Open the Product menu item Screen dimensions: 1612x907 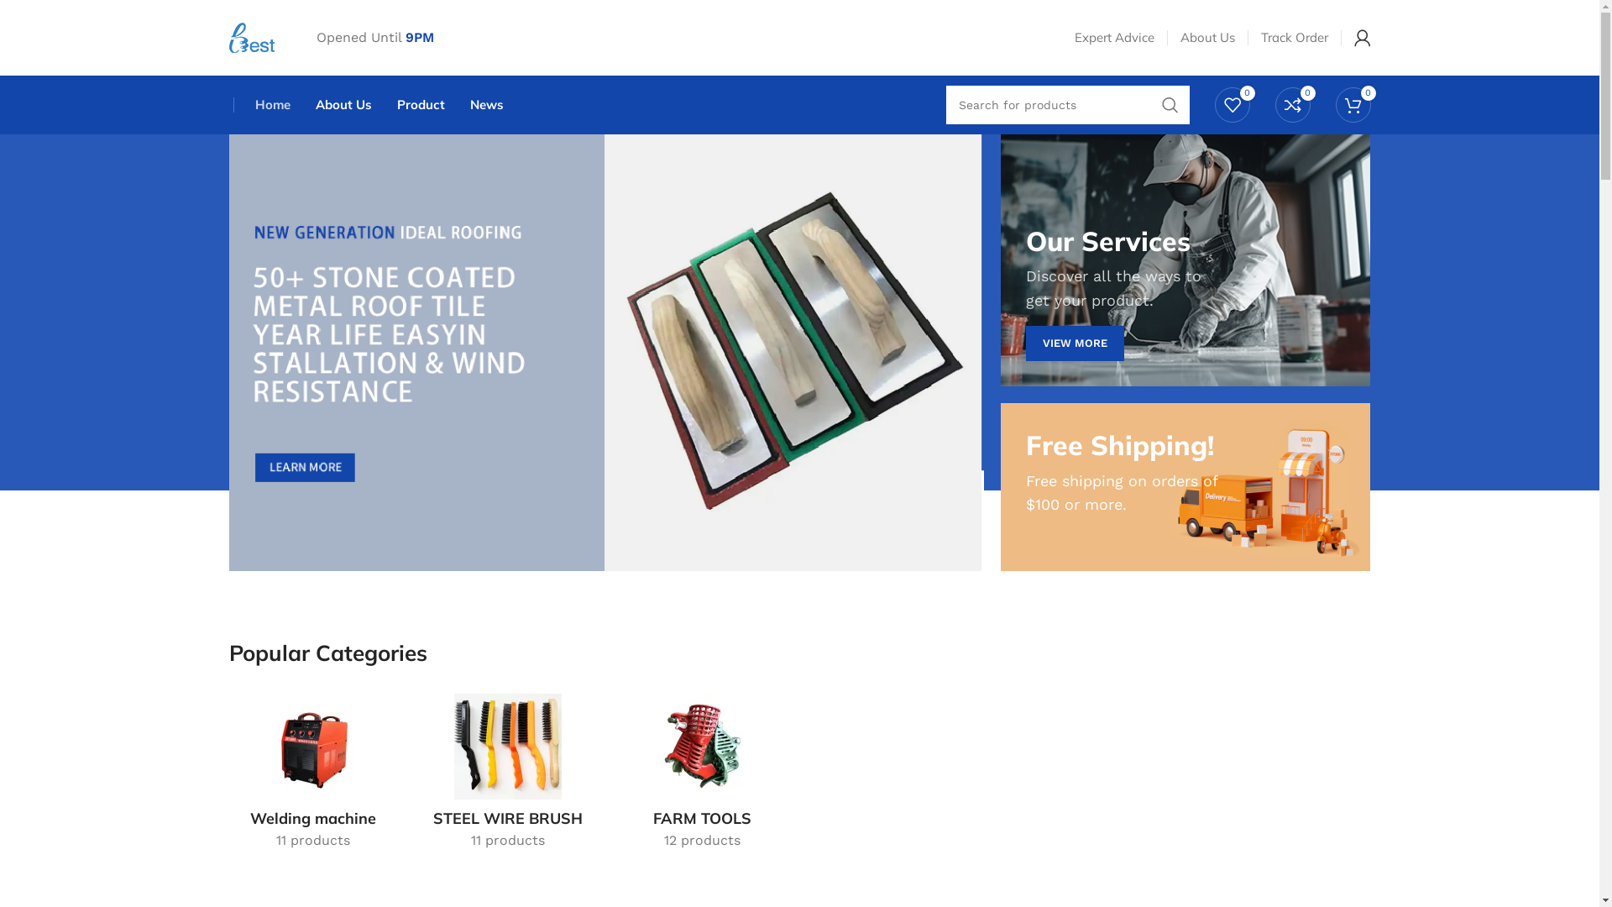pyautogui.click(x=421, y=105)
